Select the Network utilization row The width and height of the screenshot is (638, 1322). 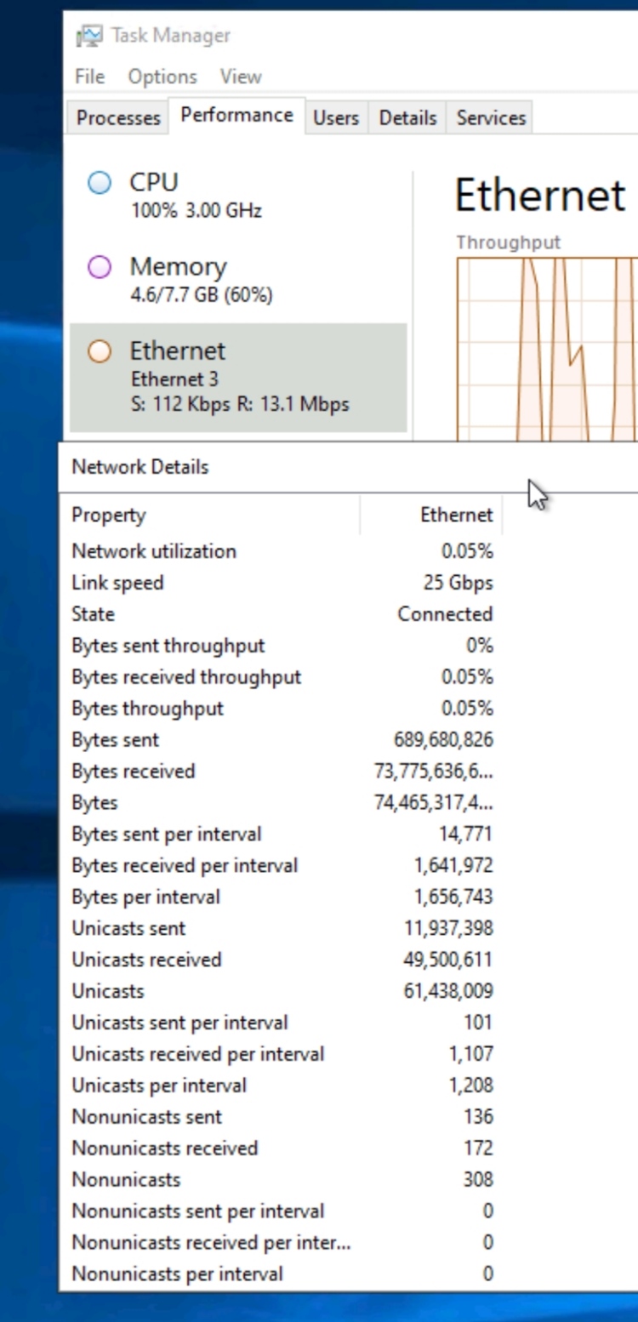click(x=282, y=551)
